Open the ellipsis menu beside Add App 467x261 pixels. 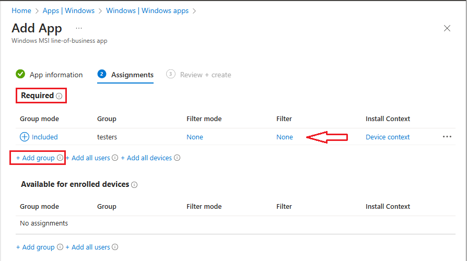pyautogui.click(x=79, y=28)
